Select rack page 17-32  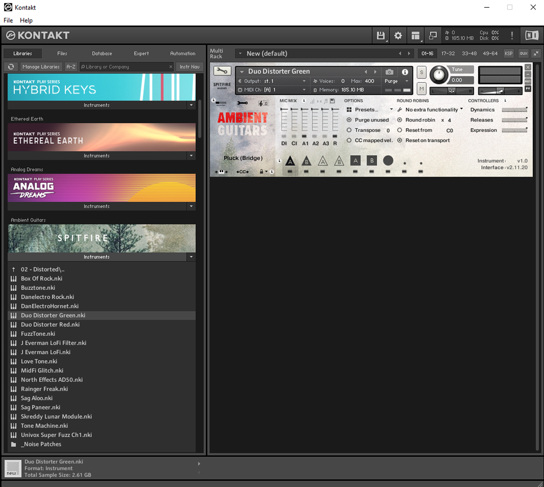click(448, 54)
